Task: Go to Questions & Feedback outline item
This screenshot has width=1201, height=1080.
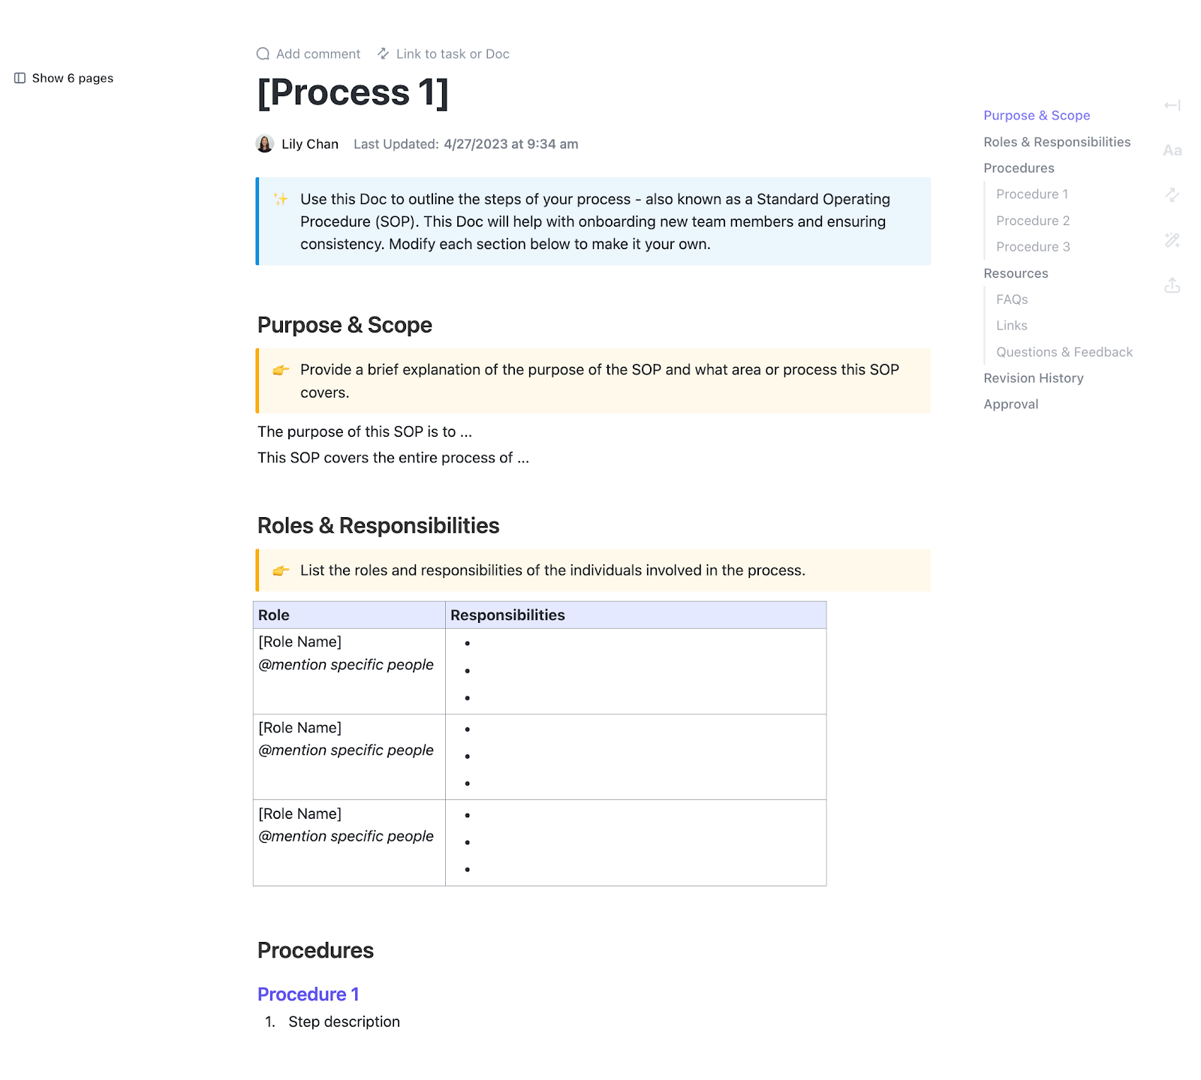Action: [x=1064, y=352]
